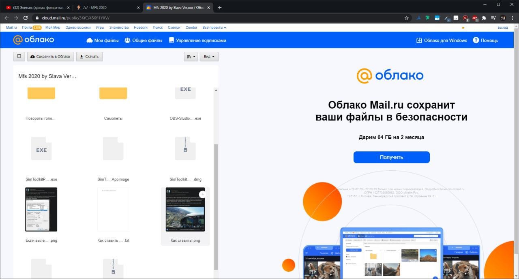The image size is (519, 279).
Task: Open Управление подписками in the header
Action: (197, 40)
